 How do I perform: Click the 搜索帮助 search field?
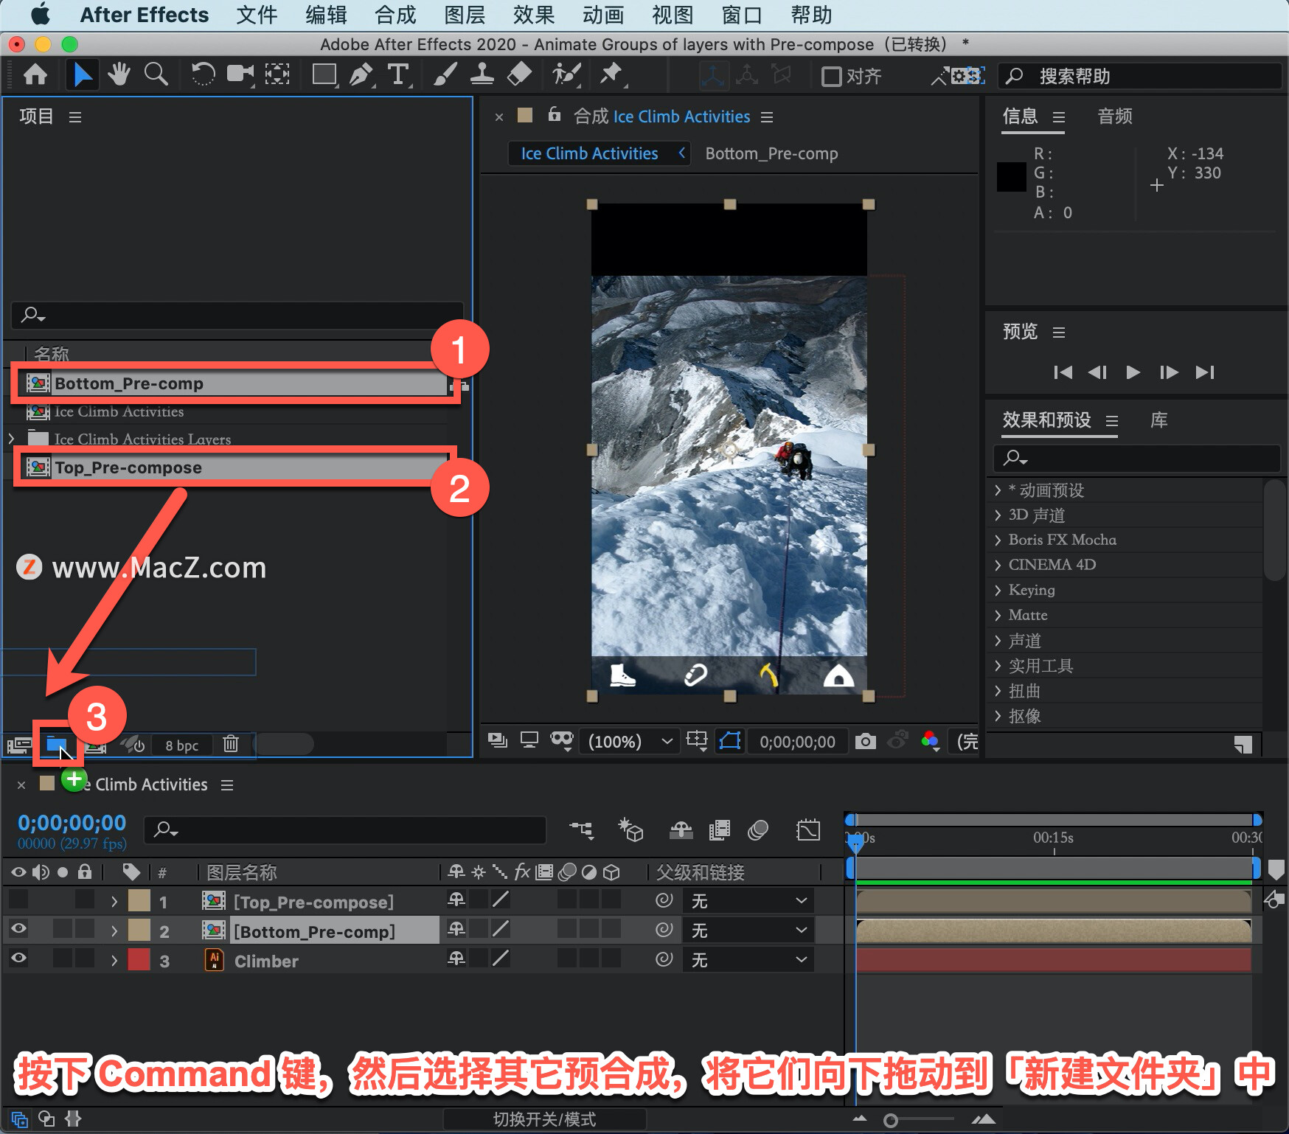coord(1139,76)
